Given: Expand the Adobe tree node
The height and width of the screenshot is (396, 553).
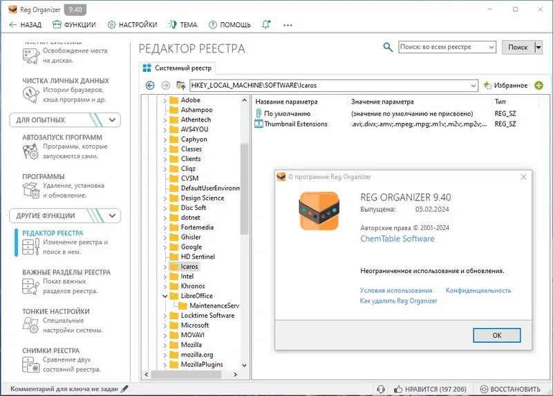Looking at the screenshot, I should (x=165, y=100).
